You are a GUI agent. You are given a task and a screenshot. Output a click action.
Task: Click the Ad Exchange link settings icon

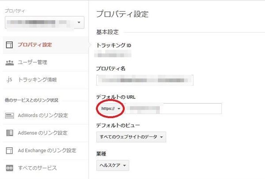(x=9, y=151)
